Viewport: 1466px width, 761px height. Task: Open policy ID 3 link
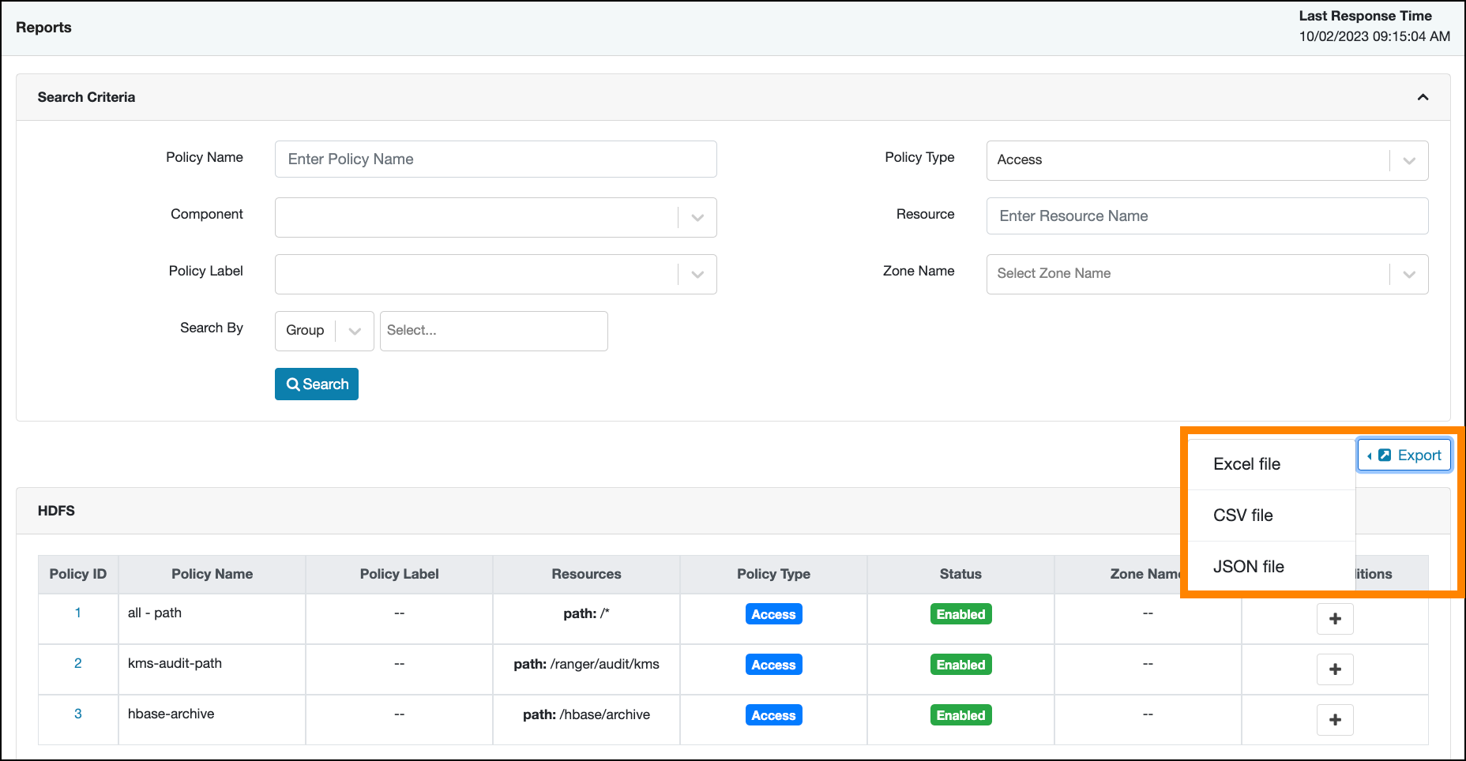[x=78, y=714]
